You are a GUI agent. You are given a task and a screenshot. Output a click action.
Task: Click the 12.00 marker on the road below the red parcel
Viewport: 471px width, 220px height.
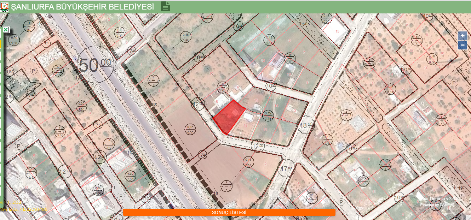(x=258, y=145)
